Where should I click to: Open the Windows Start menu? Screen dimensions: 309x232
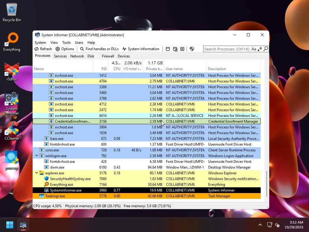[10, 225]
